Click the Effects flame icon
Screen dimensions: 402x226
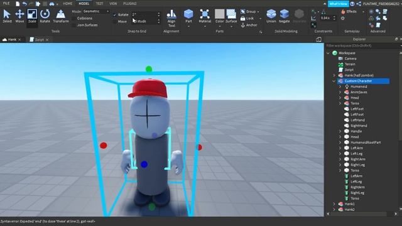pyautogui.click(x=343, y=11)
